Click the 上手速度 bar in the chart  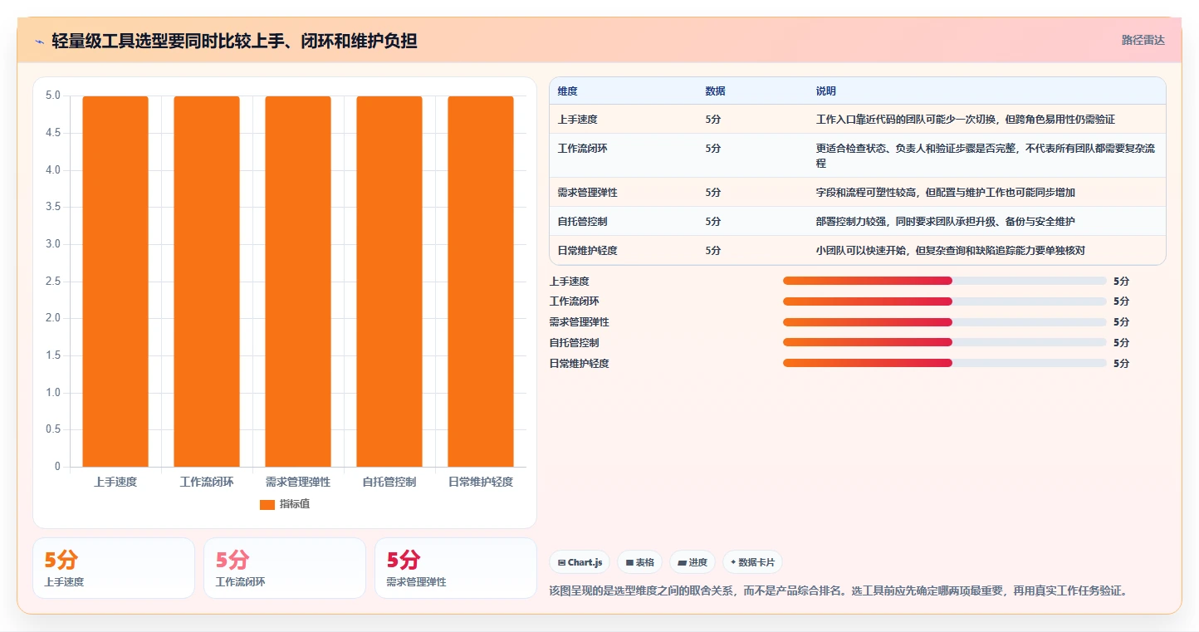tap(115, 282)
